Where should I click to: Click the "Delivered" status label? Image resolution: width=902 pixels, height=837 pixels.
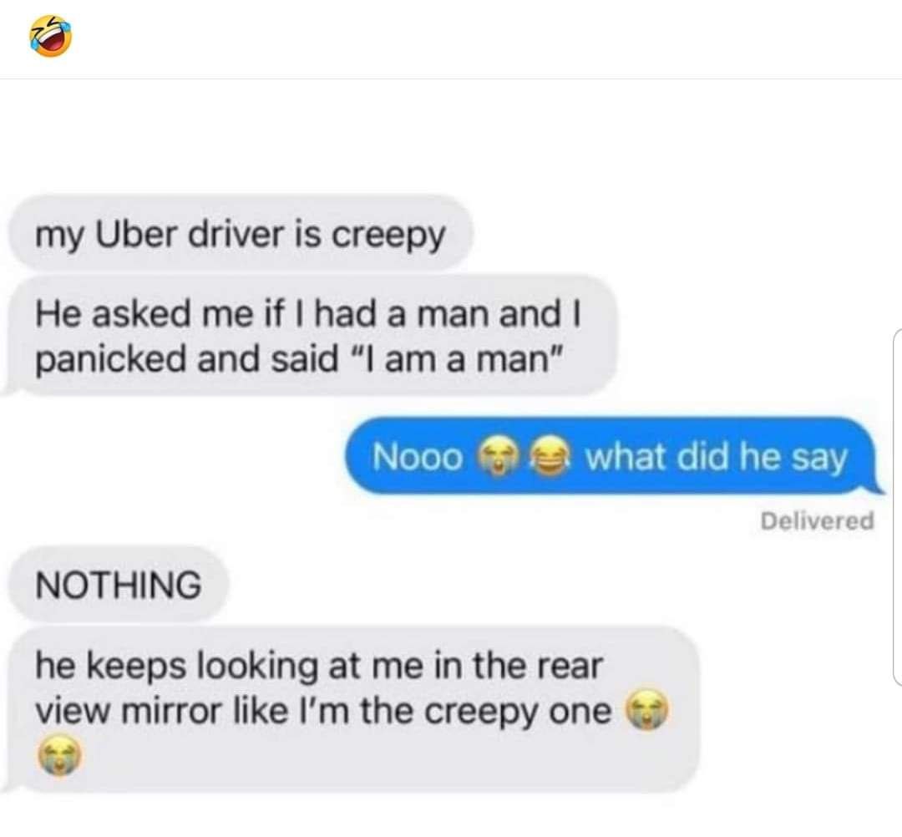tap(817, 520)
